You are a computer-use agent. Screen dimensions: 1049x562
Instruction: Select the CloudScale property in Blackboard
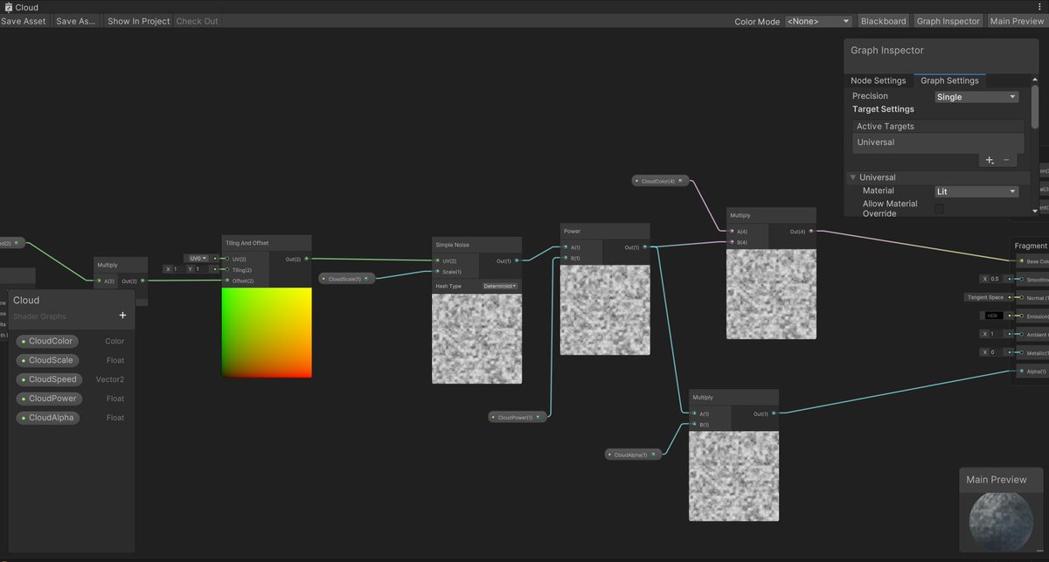pyautogui.click(x=47, y=360)
